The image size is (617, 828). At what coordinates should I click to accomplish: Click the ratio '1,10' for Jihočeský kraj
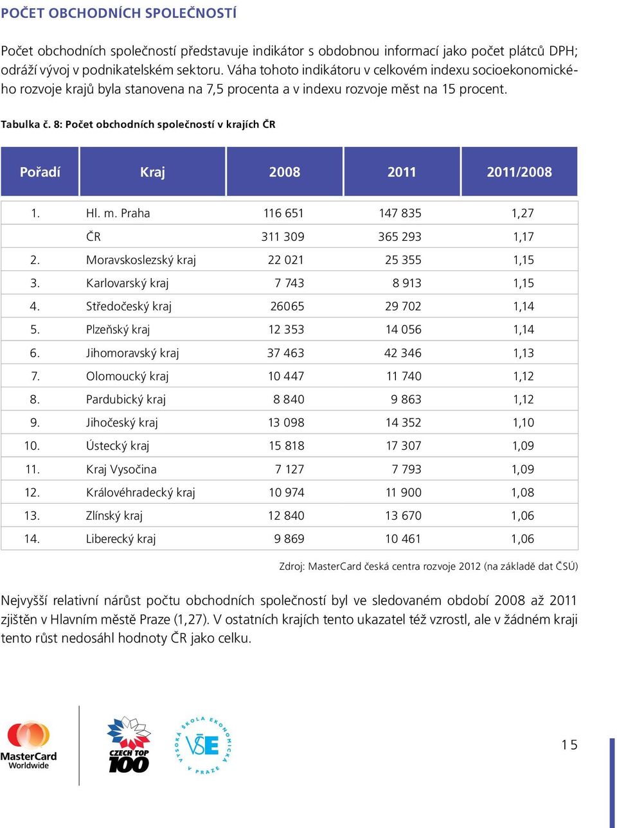click(523, 423)
